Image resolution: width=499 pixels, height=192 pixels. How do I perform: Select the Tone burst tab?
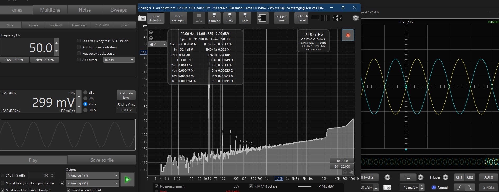79,25
